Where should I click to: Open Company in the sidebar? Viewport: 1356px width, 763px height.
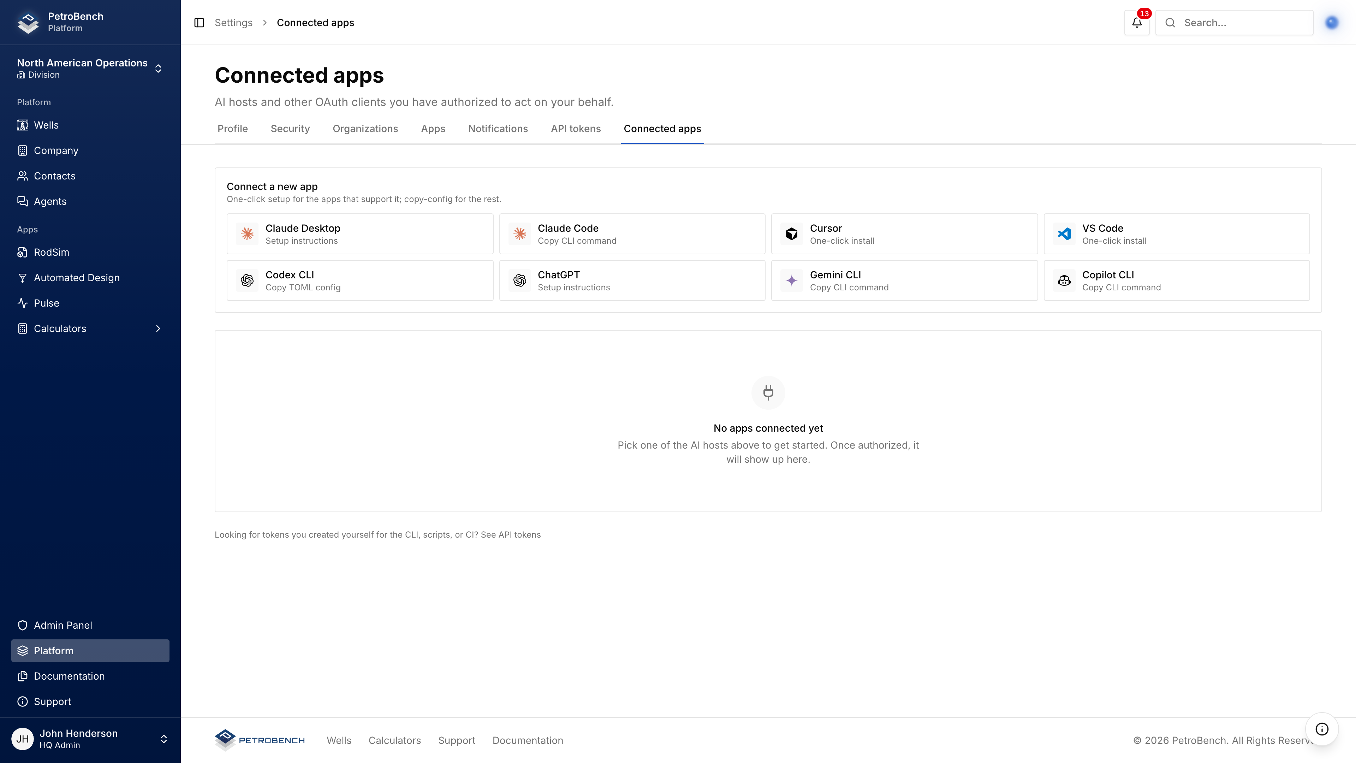tap(90, 150)
